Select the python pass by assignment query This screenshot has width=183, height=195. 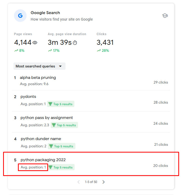coord(47,118)
